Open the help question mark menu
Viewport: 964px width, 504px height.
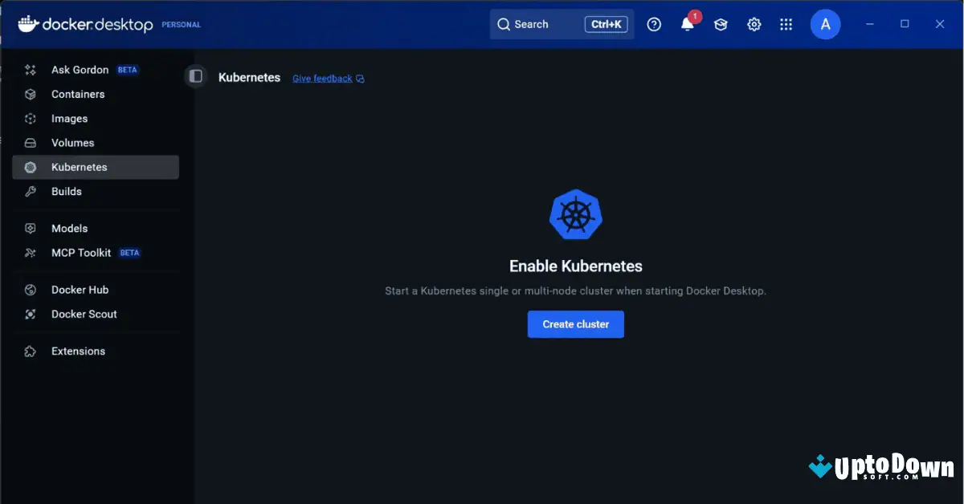[x=654, y=24]
